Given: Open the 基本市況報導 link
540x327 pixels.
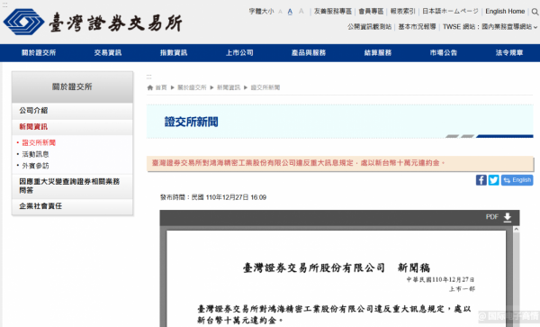Looking at the screenshot, I should [417, 26].
